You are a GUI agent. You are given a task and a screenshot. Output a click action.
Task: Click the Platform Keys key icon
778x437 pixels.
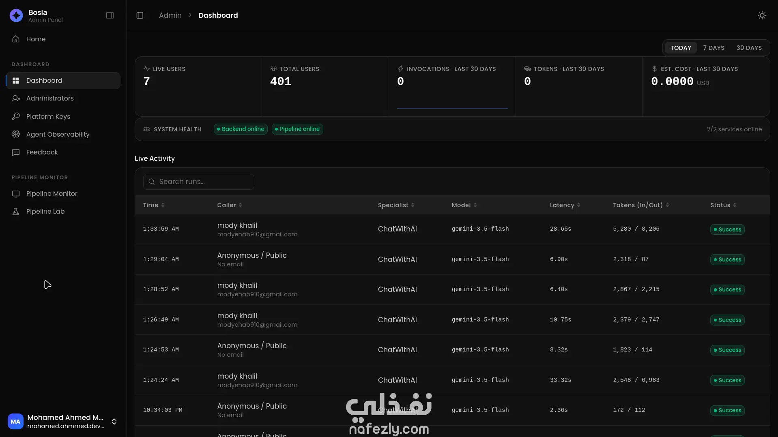tap(16, 116)
